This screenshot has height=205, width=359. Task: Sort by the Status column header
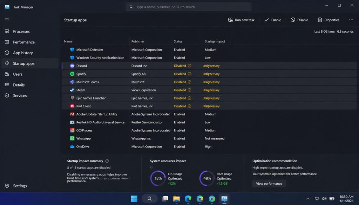click(178, 41)
